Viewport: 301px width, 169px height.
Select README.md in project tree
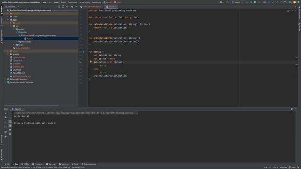(17, 73)
